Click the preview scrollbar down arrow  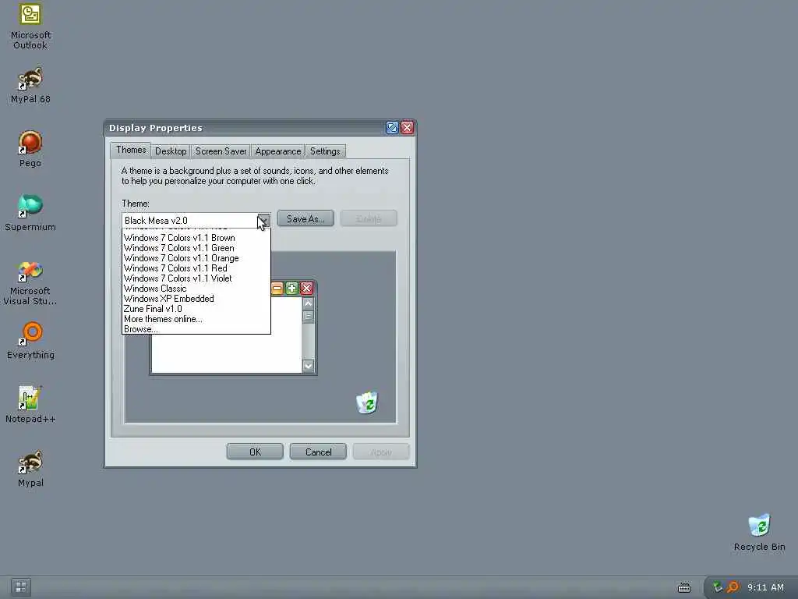pyautogui.click(x=308, y=366)
